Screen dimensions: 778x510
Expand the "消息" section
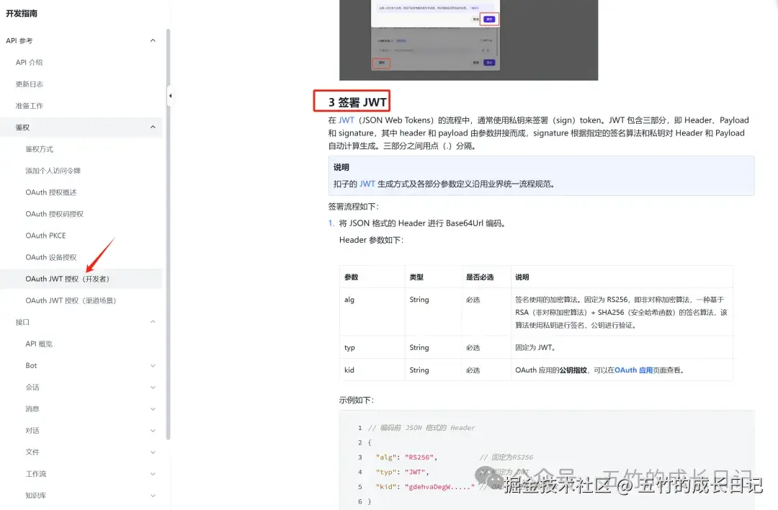tap(152, 408)
